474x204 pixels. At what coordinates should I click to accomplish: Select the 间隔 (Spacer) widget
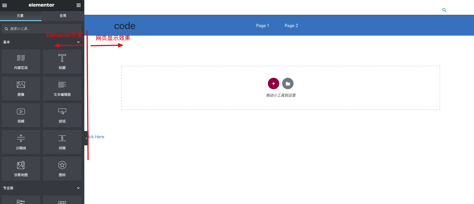(62, 142)
